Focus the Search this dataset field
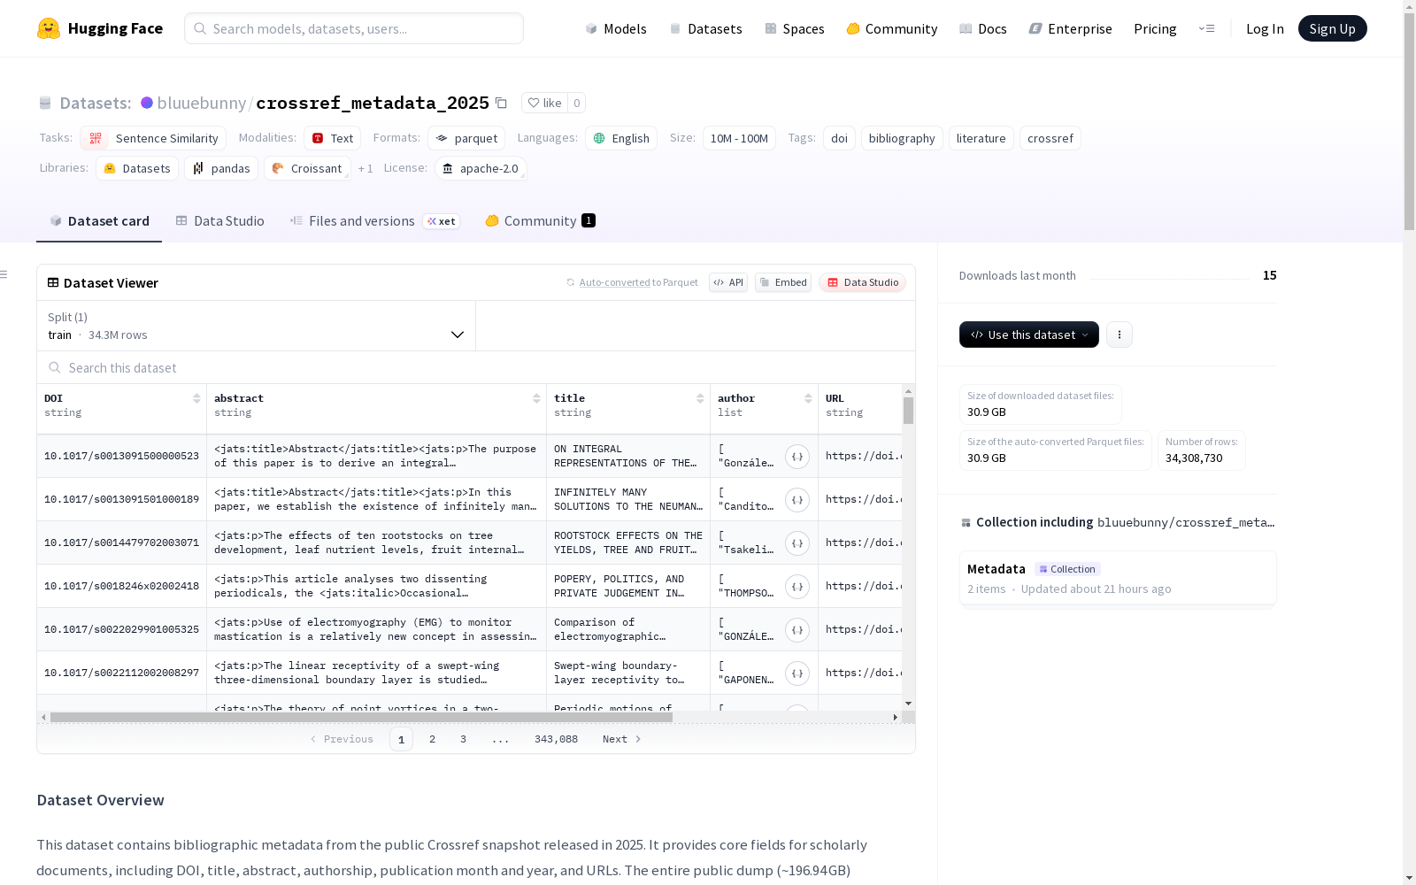Screen dimensions: 1416x885 pyautogui.click(x=476, y=367)
